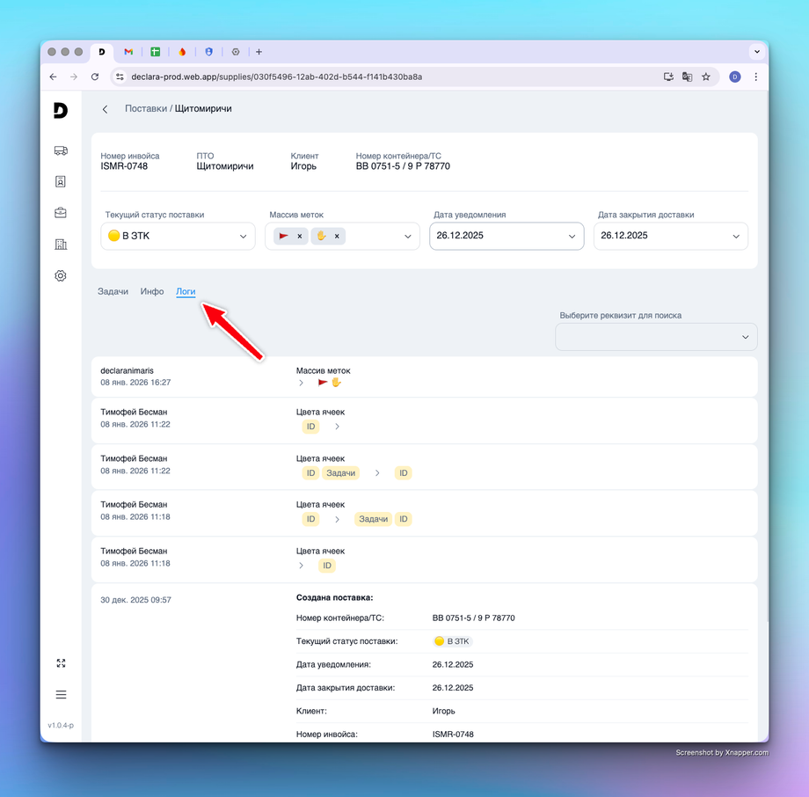This screenshot has height=797, width=809.
Task: Click the Создана поставка heading
Action: click(x=334, y=598)
